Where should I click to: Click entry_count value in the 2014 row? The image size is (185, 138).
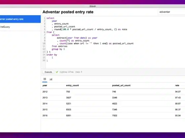(x=69, y=103)
